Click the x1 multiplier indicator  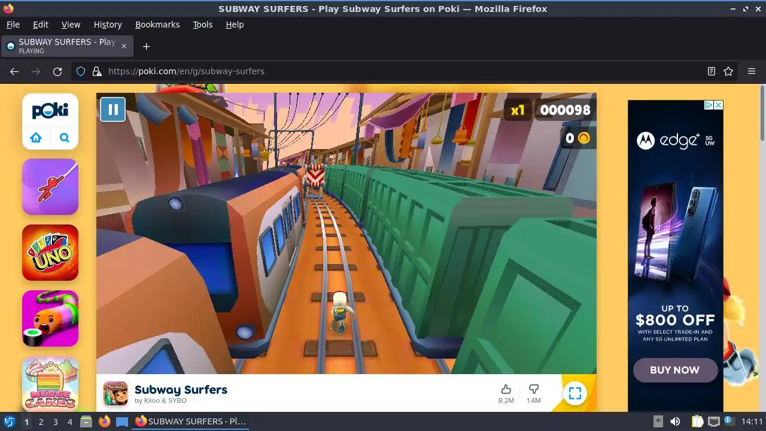518,110
